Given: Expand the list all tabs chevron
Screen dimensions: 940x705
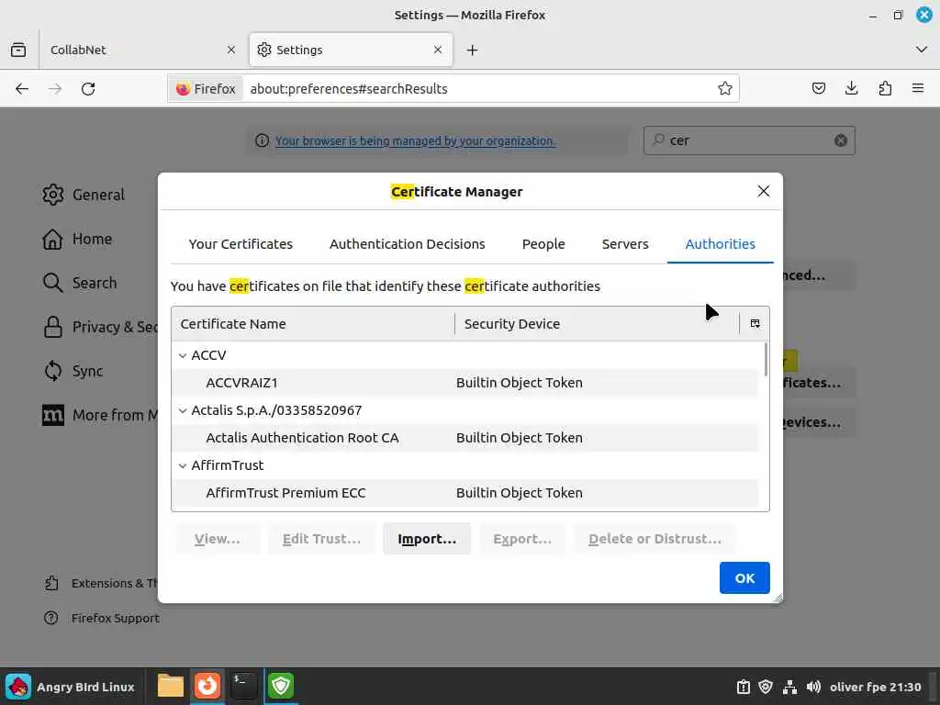Looking at the screenshot, I should pos(922,50).
